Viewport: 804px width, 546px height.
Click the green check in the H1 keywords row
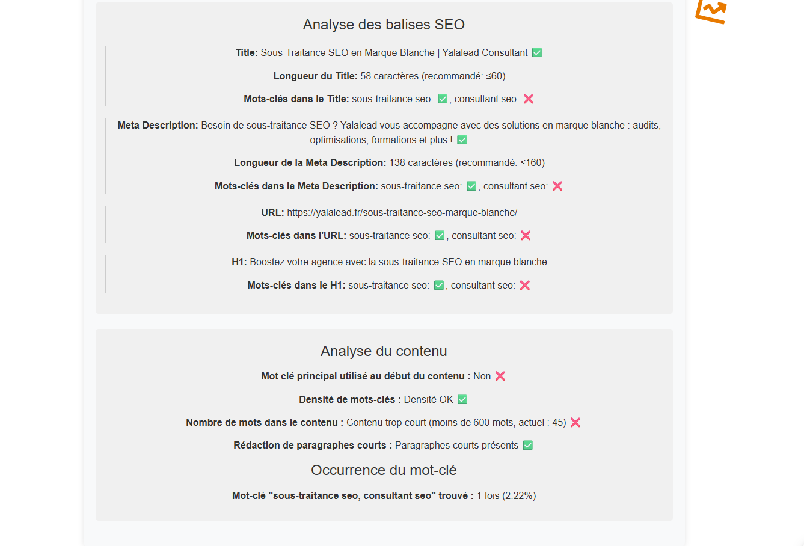click(439, 286)
